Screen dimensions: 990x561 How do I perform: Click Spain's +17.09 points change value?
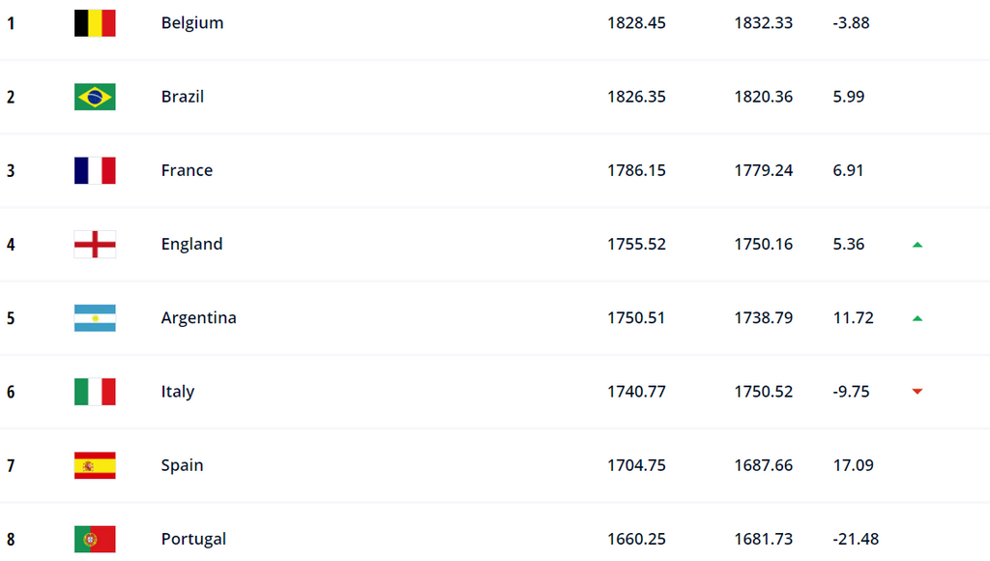853,465
